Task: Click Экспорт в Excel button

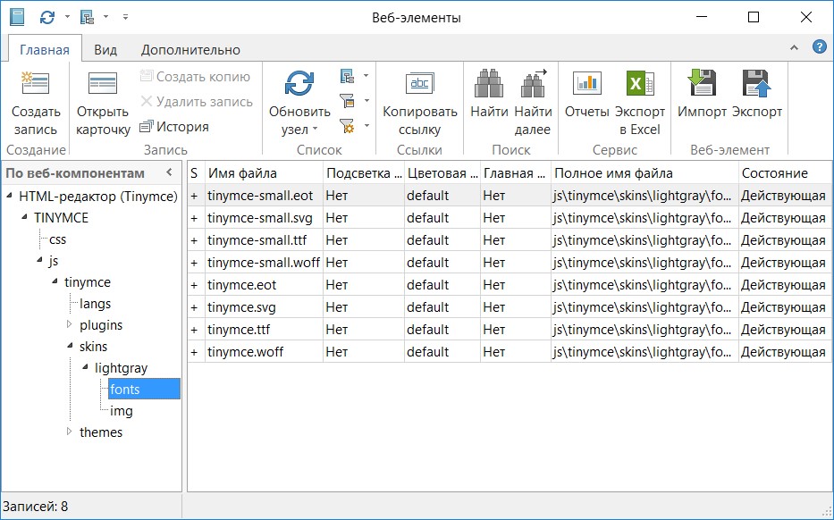Action: coord(640,103)
